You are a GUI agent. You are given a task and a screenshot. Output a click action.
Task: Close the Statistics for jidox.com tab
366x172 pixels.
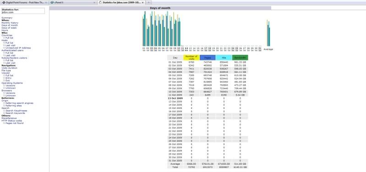click(143, 2)
